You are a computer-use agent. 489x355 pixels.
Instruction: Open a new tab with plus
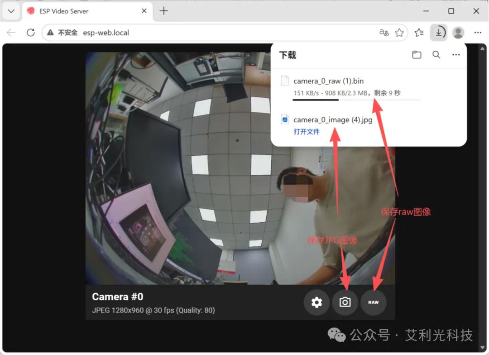click(x=164, y=11)
